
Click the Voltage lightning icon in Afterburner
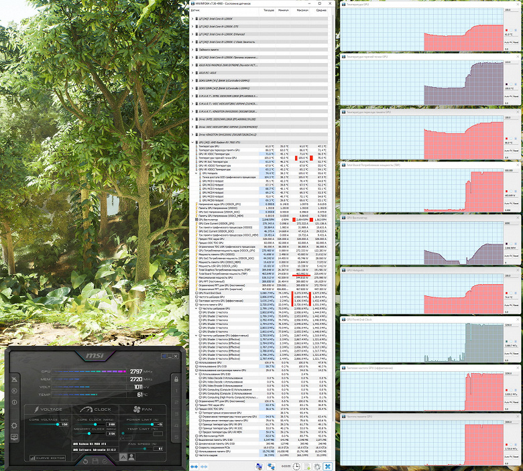point(37,409)
